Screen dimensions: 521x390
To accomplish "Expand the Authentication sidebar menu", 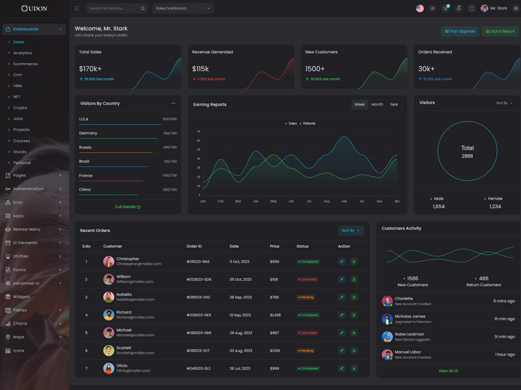I will pyautogui.click(x=34, y=189).
